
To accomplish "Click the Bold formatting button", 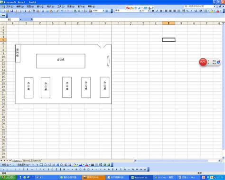I will [x=153, y=11].
